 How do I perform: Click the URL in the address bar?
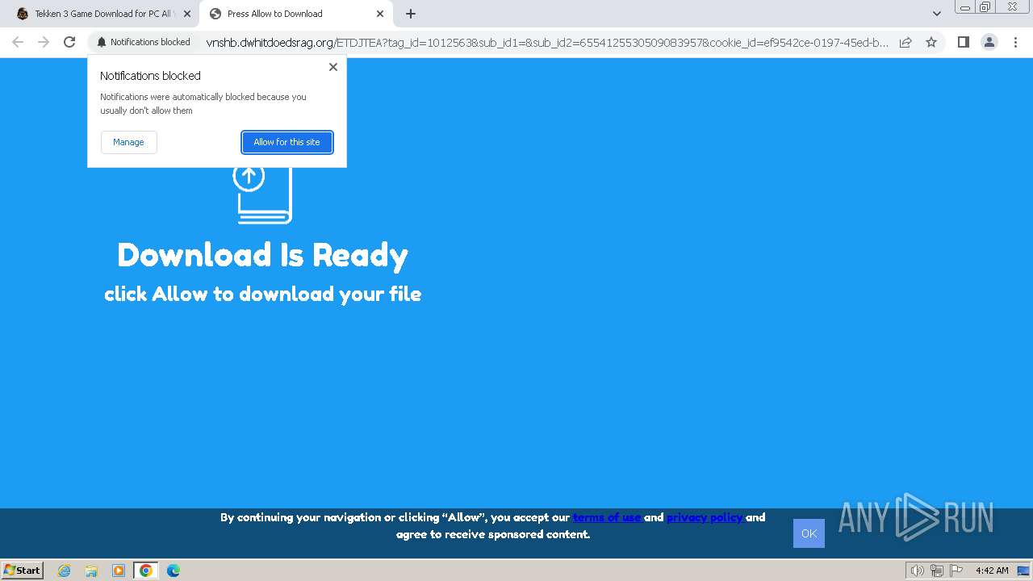547,43
